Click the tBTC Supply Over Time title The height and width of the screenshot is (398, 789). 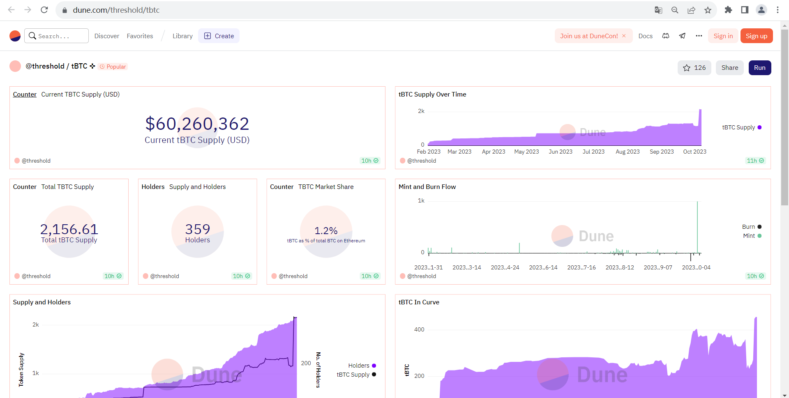tap(432, 94)
